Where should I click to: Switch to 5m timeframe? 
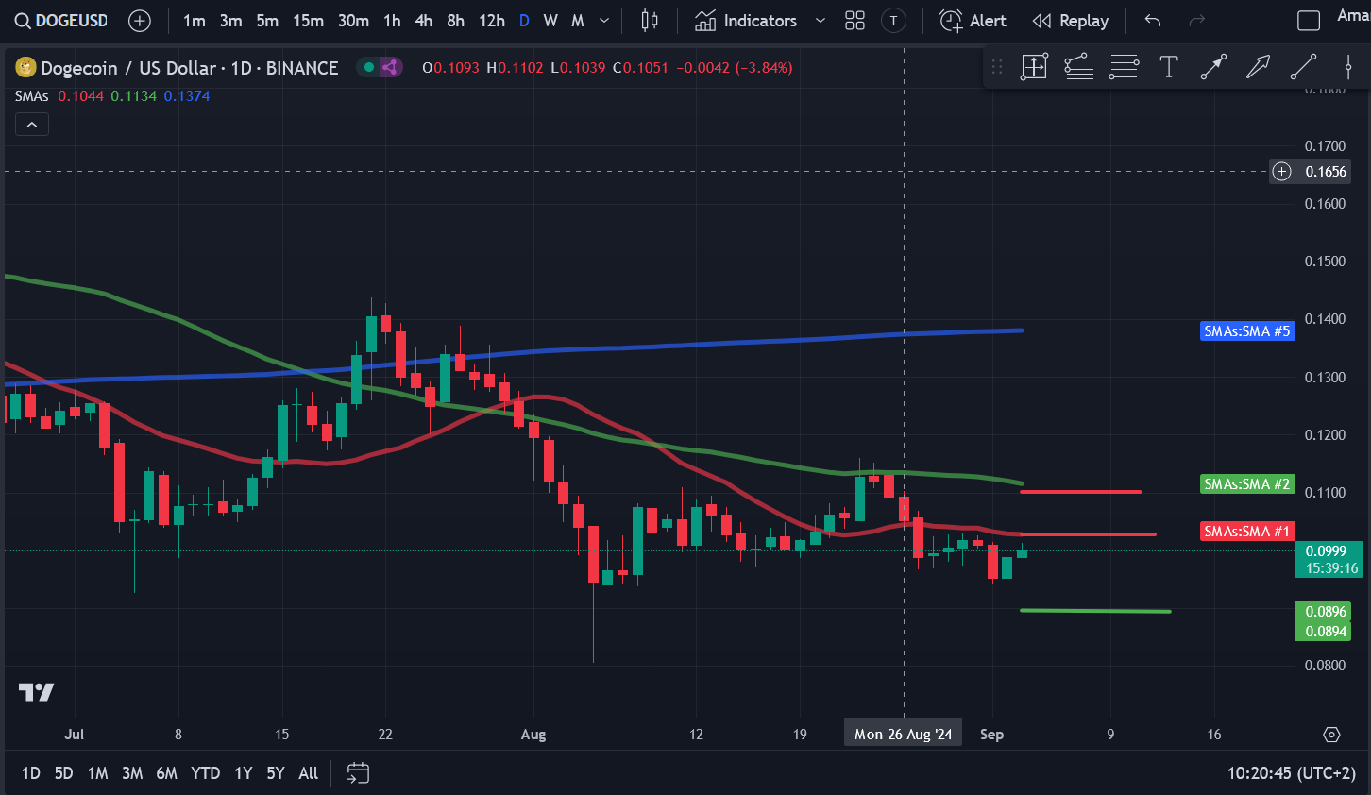[x=267, y=21]
